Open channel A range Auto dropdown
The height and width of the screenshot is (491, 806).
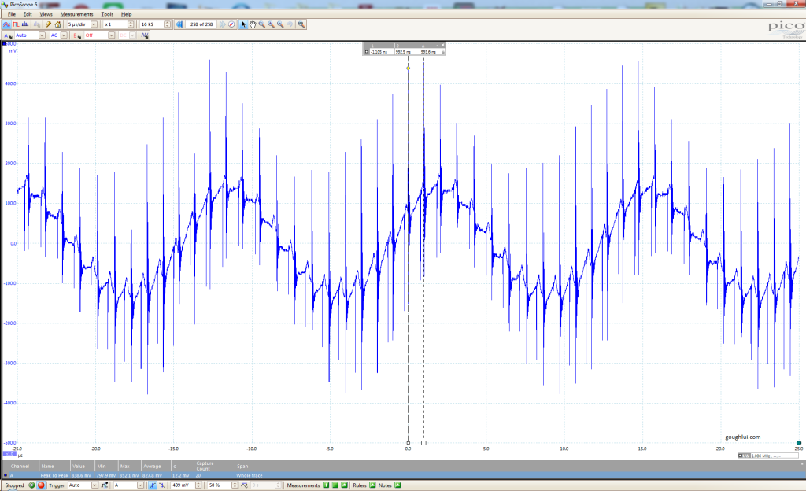tap(43, 35)
